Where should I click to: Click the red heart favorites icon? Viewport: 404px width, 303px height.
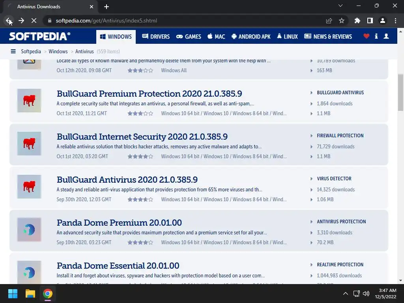click(367, 36)
